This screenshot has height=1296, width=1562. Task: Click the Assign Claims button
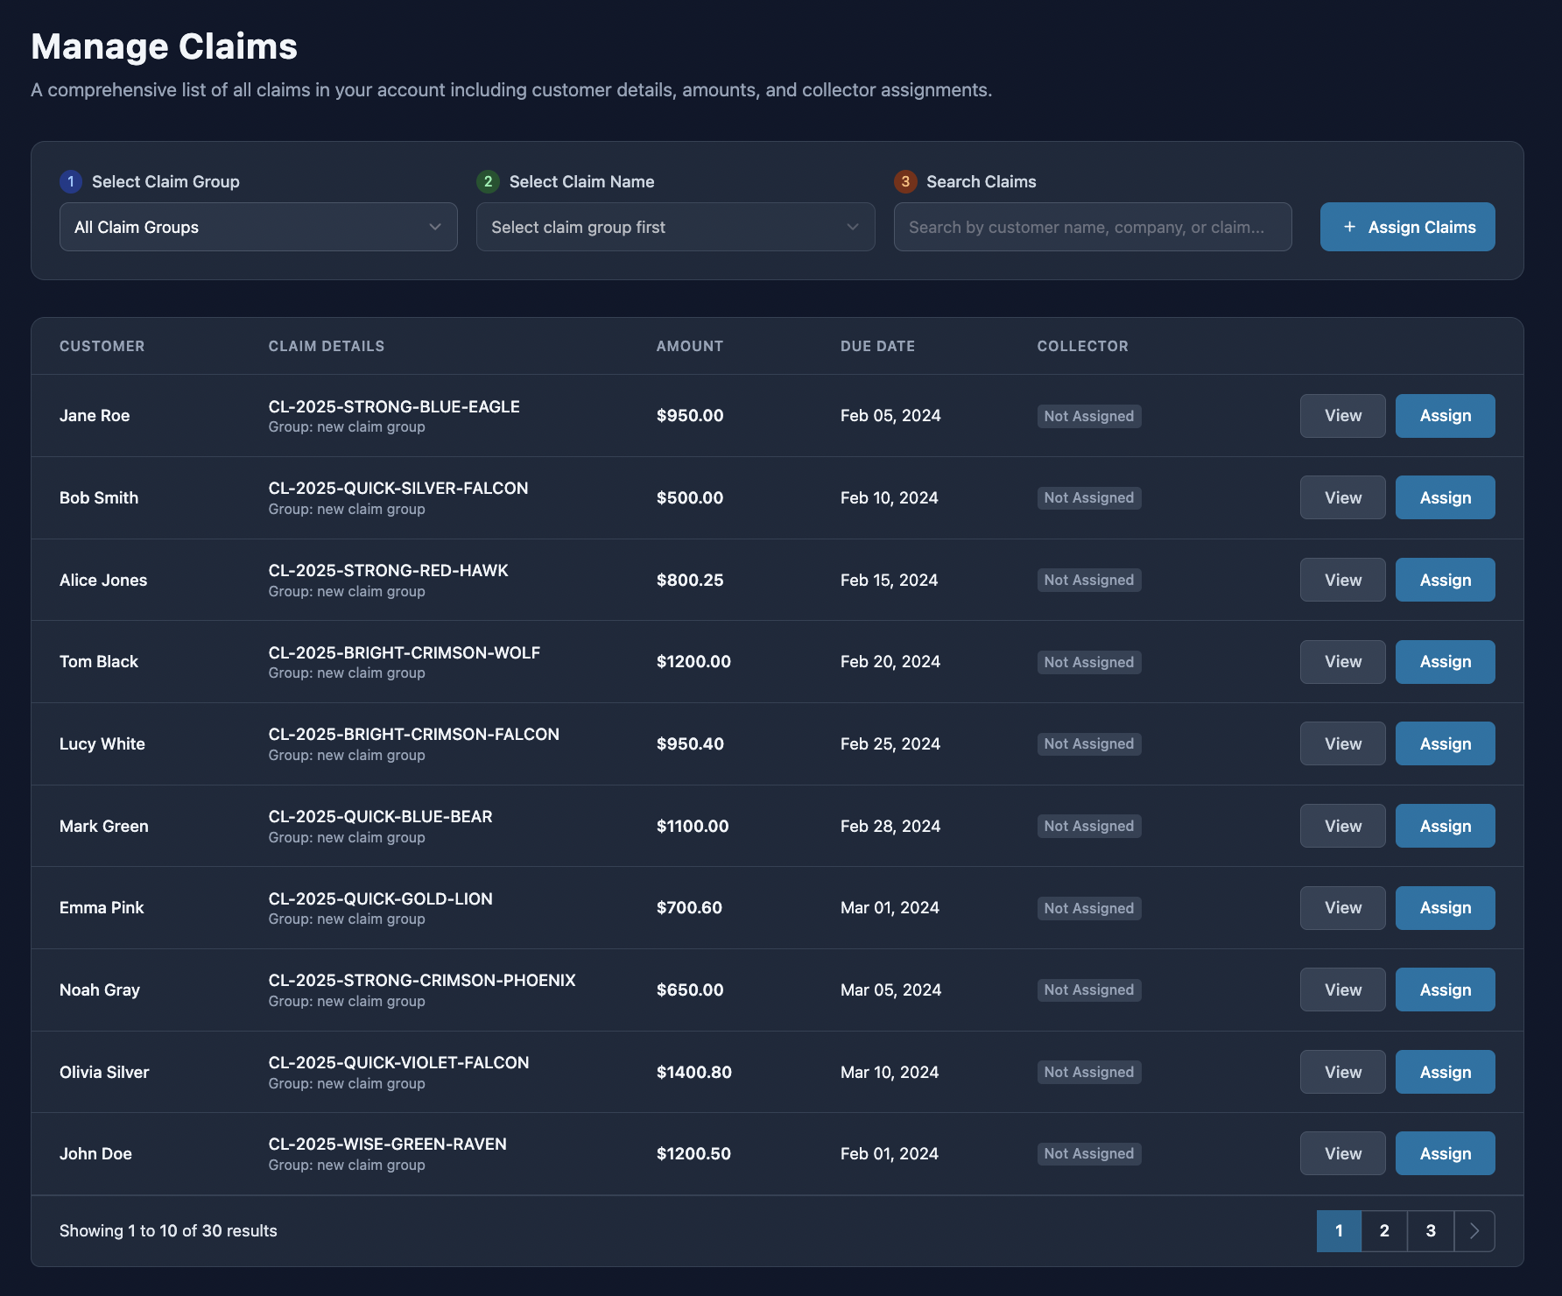pos(1407,227)
